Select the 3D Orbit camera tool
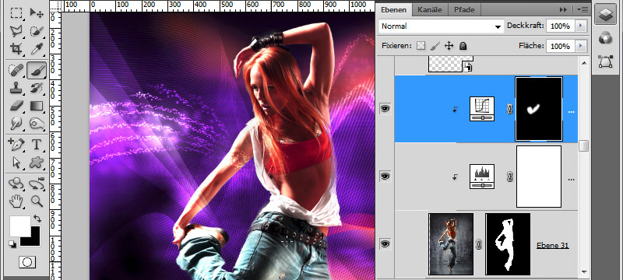 (x=37, y=184)
